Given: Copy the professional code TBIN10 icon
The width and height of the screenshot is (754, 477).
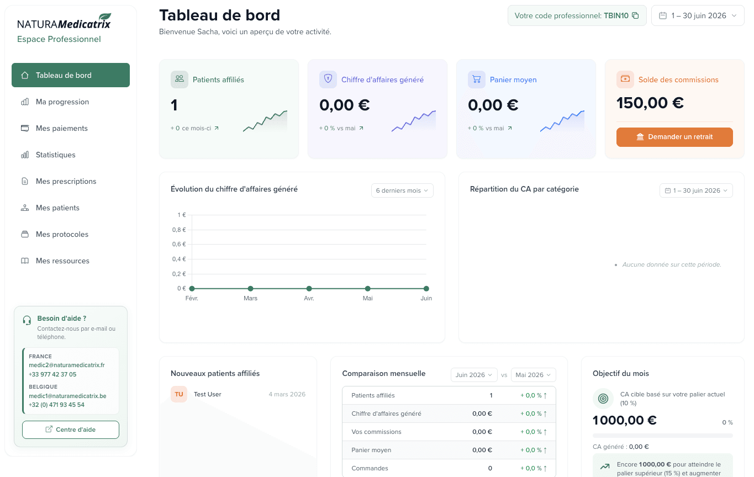Looking at the screenshot, I should [635, 15].
